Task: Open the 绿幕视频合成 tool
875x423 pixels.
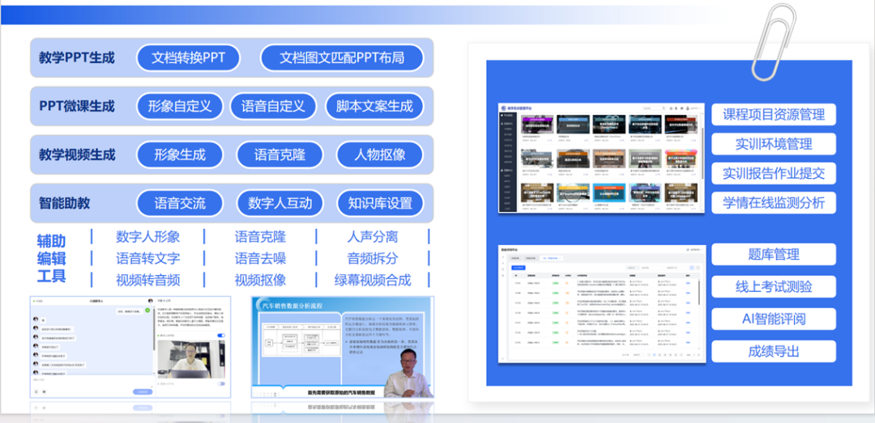Action: tap(372, 279)
